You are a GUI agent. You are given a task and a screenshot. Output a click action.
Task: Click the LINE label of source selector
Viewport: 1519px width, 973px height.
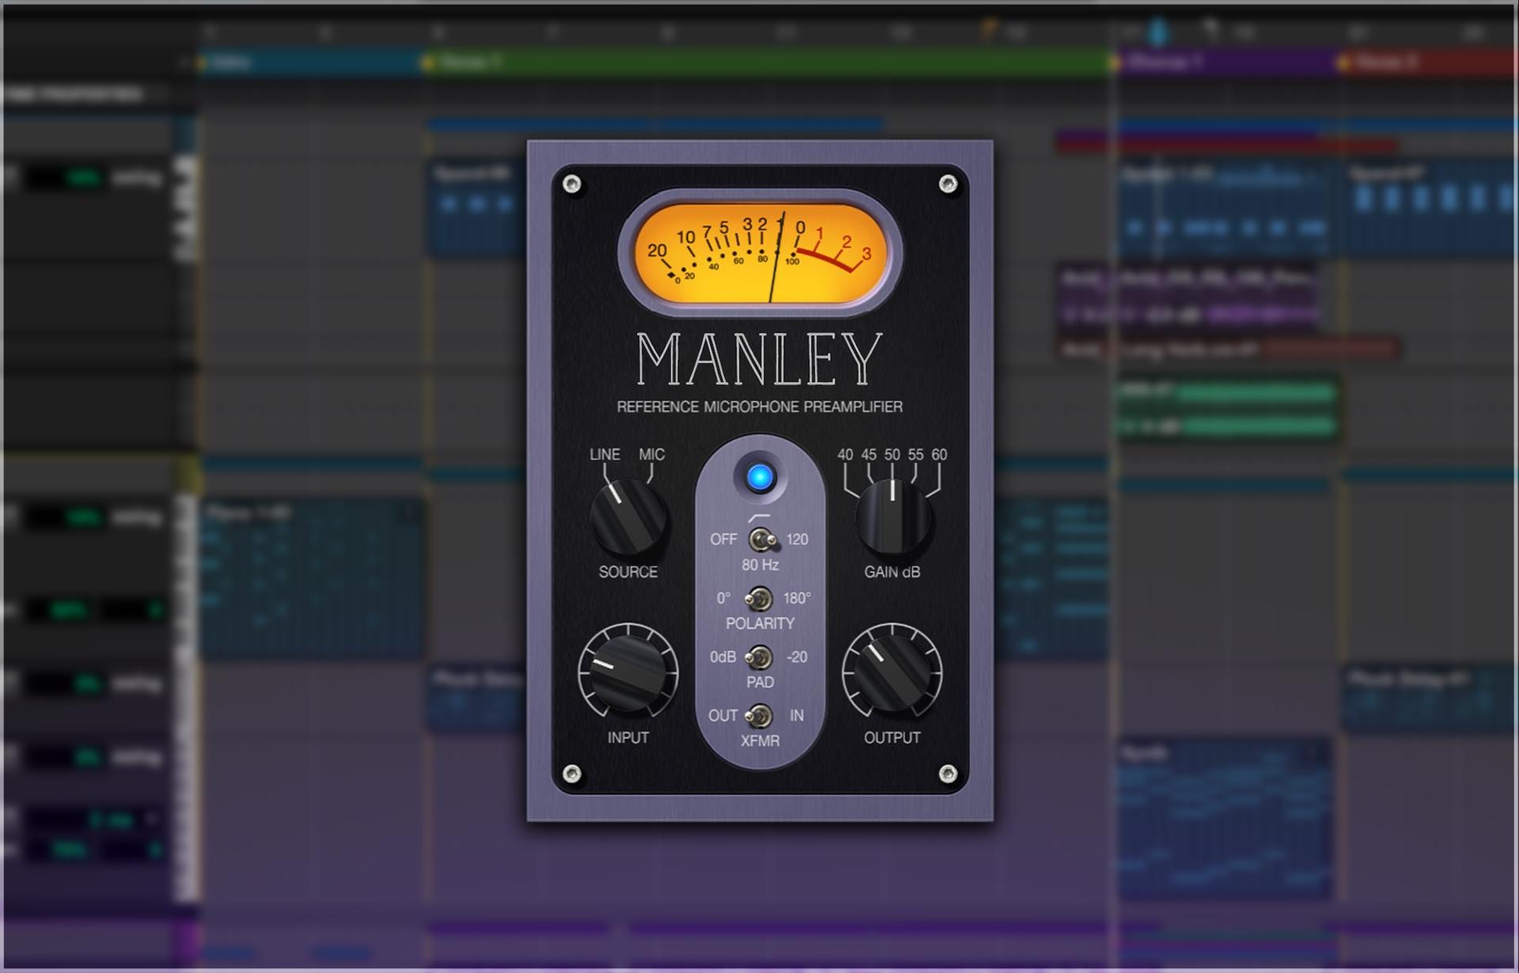(604, 455)
